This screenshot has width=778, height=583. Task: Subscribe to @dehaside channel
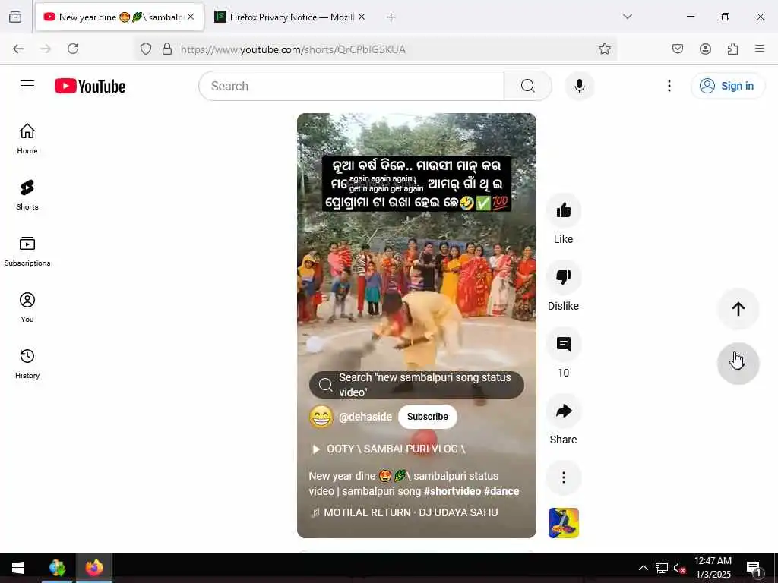tap(427, 417)
